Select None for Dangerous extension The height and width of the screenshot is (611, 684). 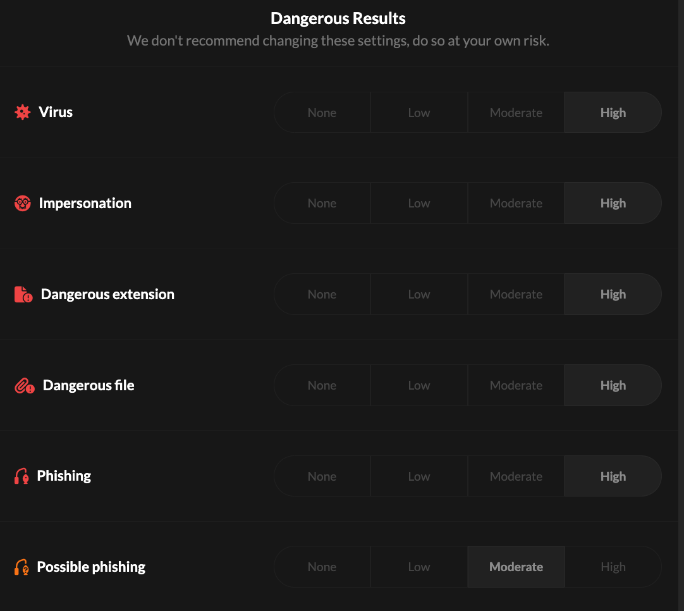coord(322,294)
